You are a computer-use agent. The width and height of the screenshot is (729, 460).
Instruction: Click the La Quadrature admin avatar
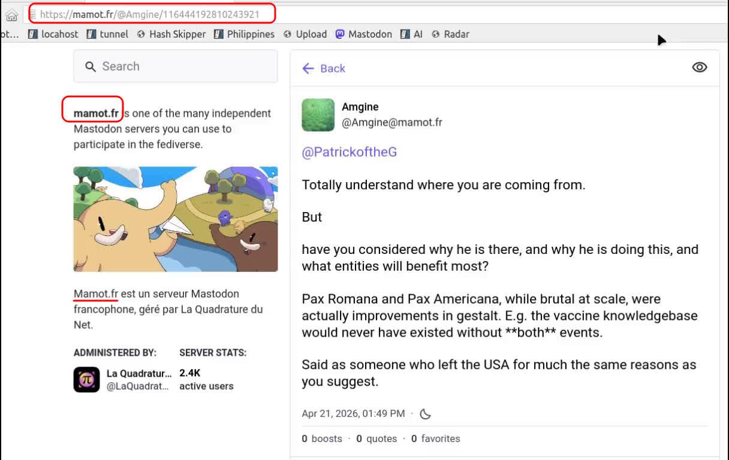pyautogui.click(x=86, y=380)
